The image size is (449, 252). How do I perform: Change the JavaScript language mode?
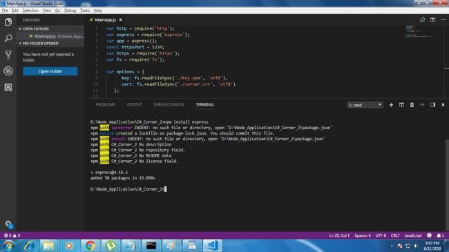[413, 235]
